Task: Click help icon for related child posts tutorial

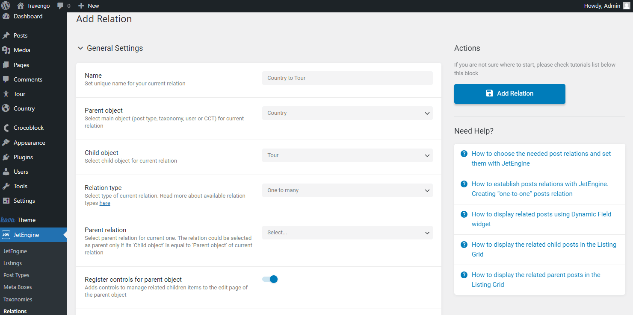Action: [x=464, y=245]
